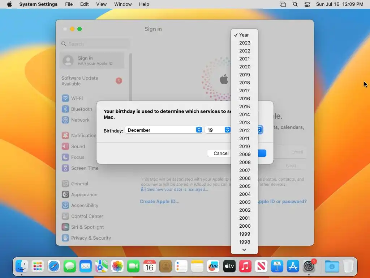Open News app in Dock
Image resolution: width=370 pixels, height=278 pixels.
tap(261, 266)
